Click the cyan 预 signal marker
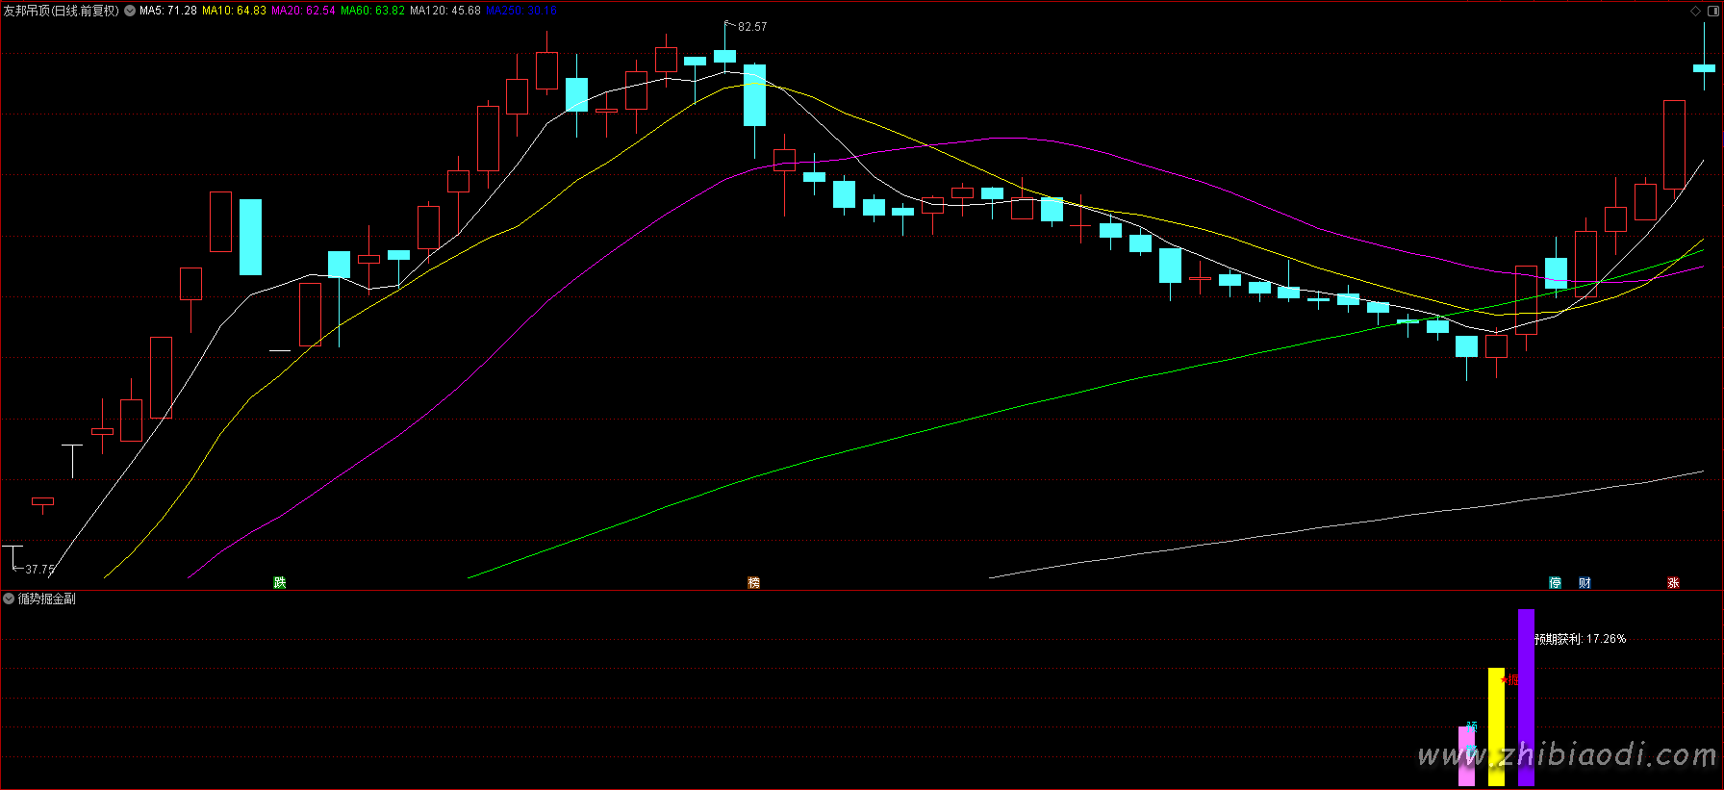Viewport: 1724px width, 790px height. (1472, 727)
